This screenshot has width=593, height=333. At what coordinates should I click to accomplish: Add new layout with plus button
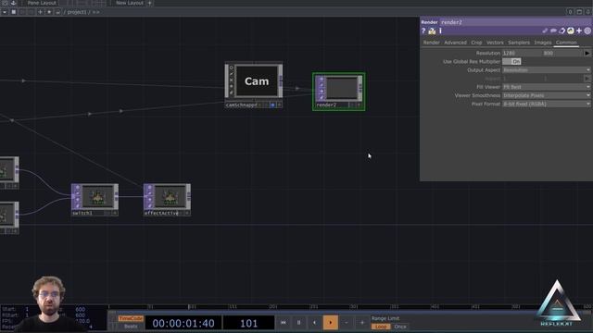pyautogui.click(x=150, y=3)
